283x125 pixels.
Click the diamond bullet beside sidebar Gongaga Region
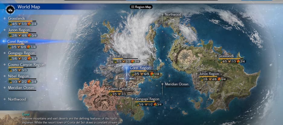pos(5,53)
